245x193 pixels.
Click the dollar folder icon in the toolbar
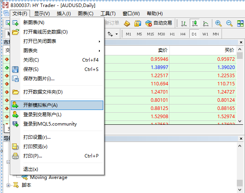(x=137, y=23)
